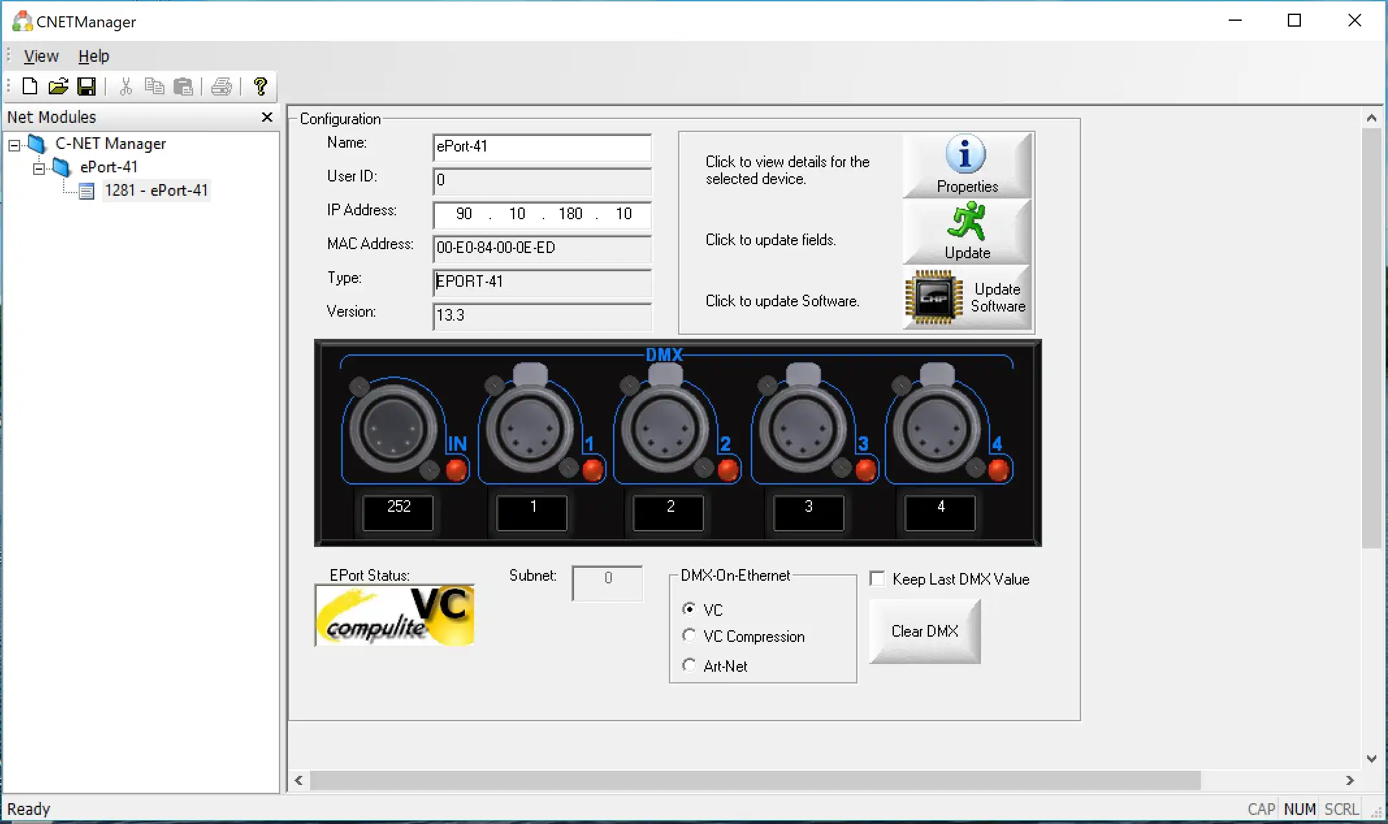1388x824 pixels.
Task: Collapse the C-NET Manager tree node
Action: pos(14,145)
